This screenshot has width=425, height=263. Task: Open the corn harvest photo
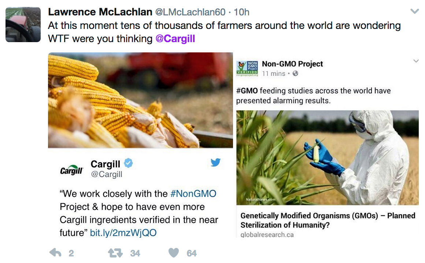(x=140, y=100)
